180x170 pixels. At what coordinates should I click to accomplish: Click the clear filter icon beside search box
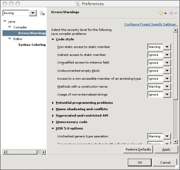pyautogui.click(x=42, y=13)
